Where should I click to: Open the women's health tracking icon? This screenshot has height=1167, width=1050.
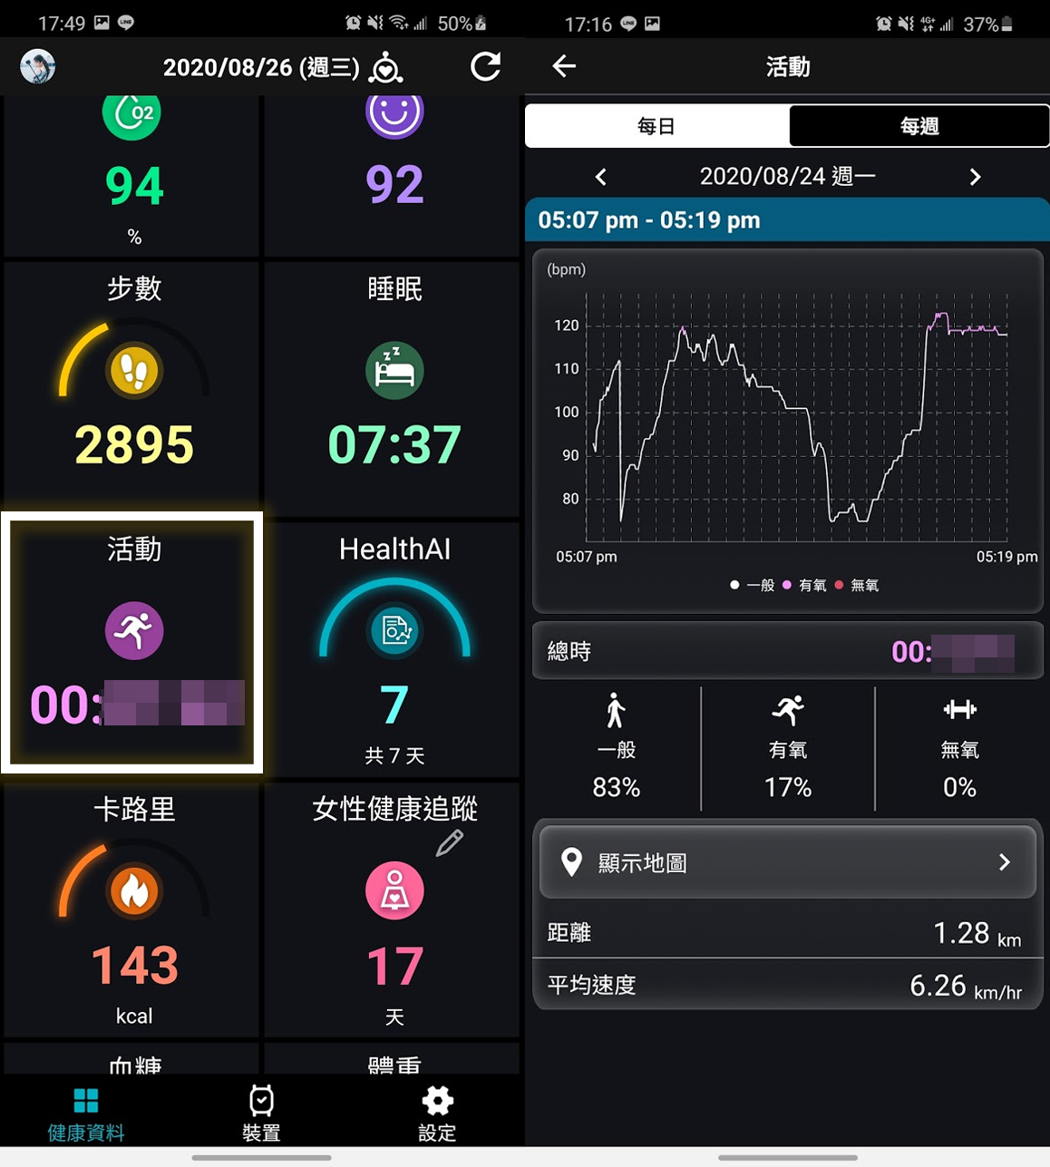coord(394,891)
